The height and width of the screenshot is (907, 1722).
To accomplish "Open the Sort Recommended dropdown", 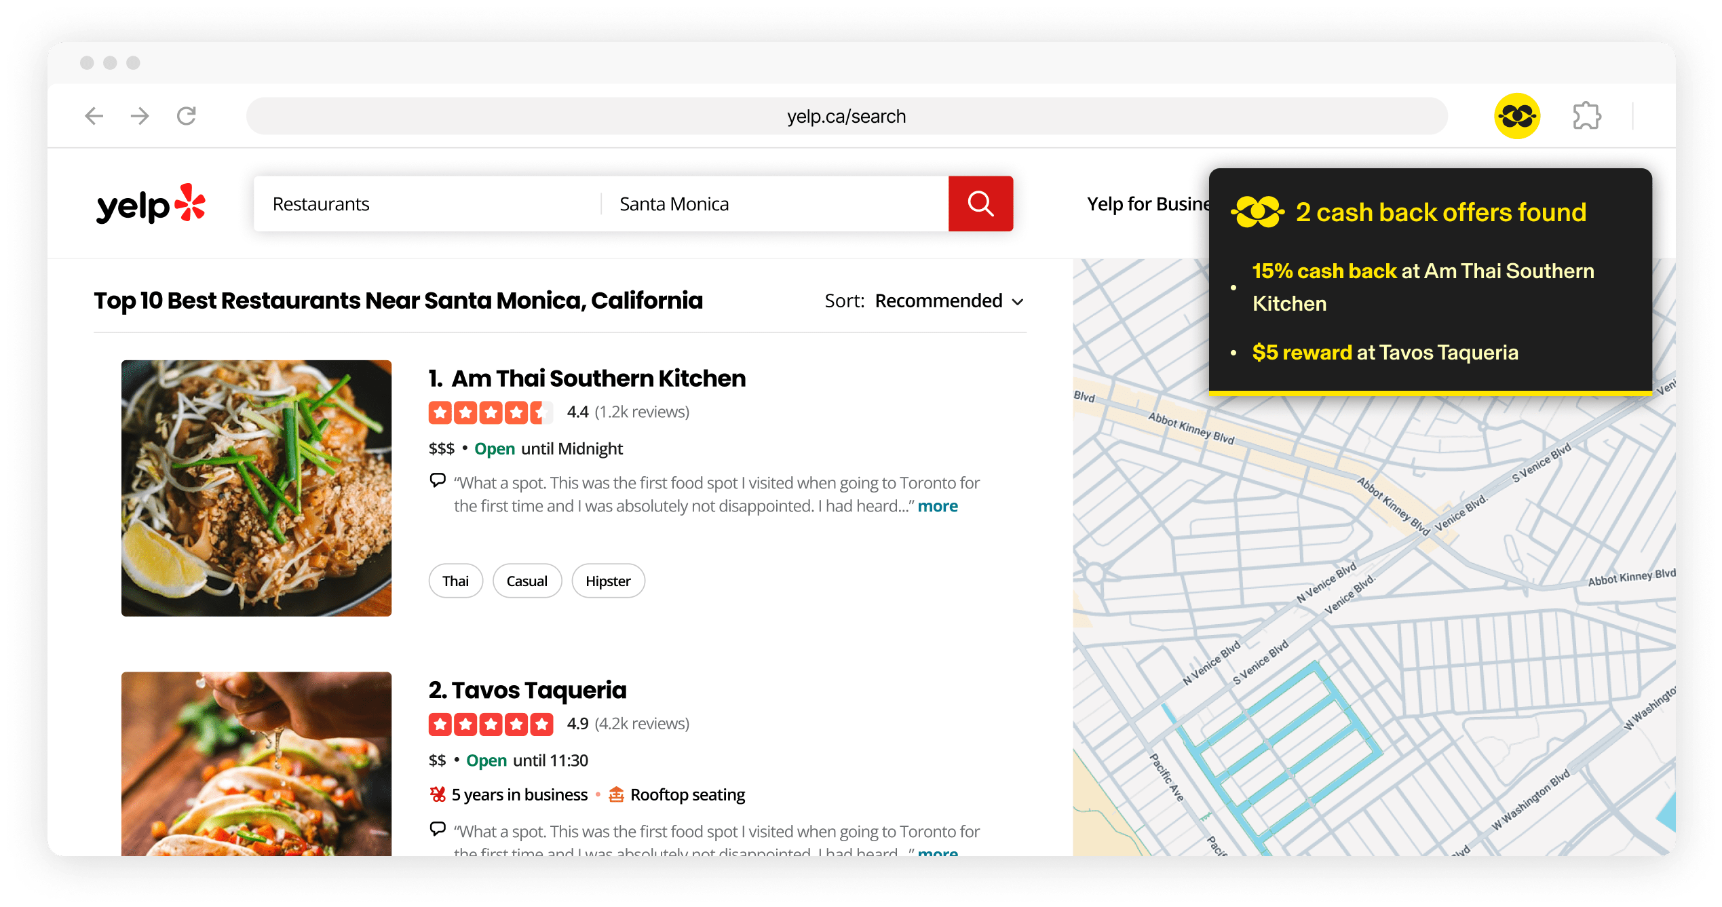I will click(924, 301).
